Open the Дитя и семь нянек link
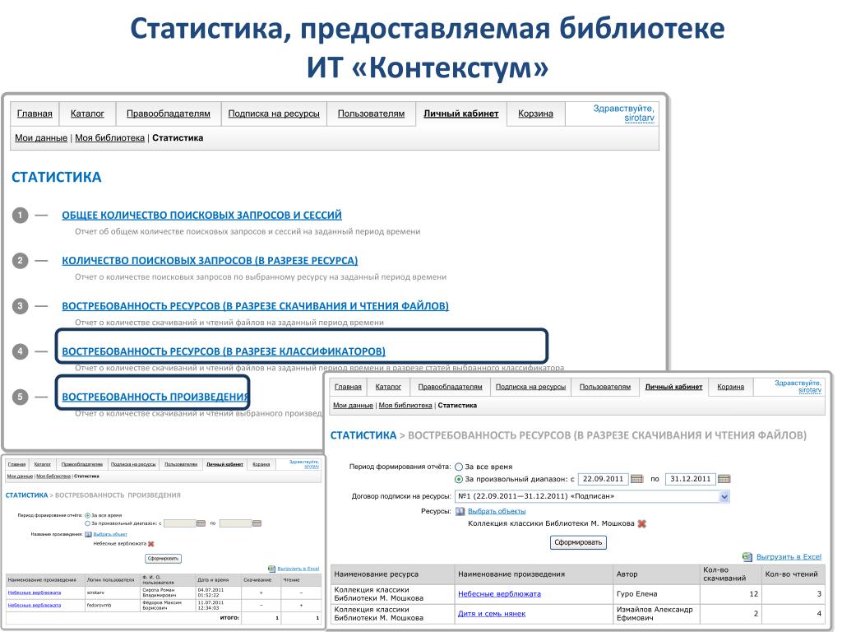The image size is (842, 632). (x=492, y=614)
